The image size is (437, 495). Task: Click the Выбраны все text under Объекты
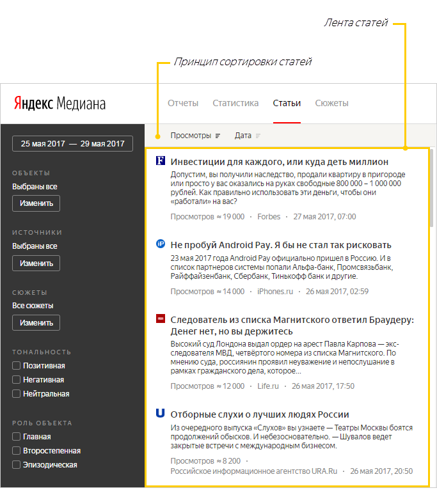coord(35,187)
